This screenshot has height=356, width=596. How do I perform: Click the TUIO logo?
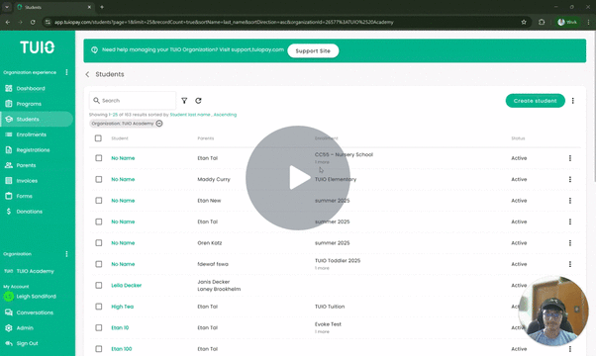(x=38, y=47)
